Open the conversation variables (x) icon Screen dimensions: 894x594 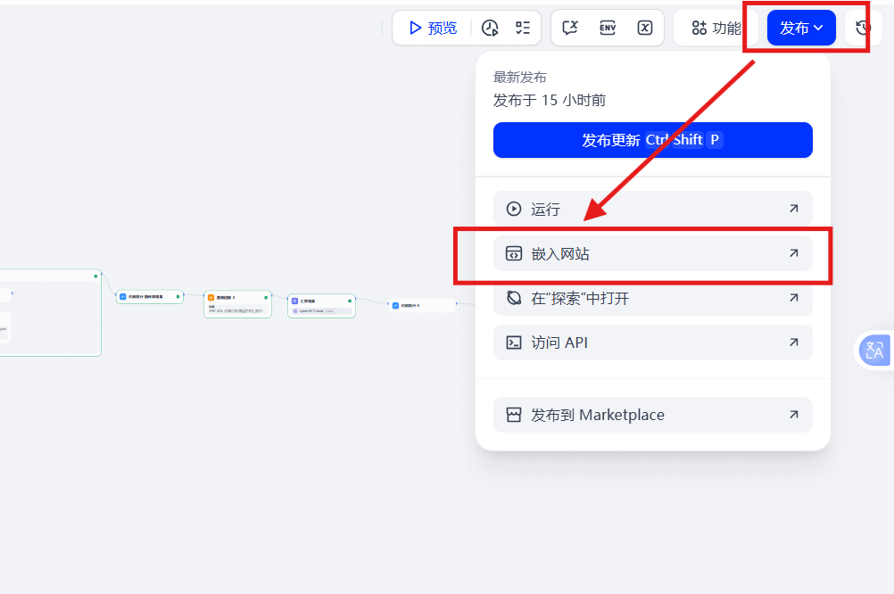pyautogui.click(x=645, y=28)
